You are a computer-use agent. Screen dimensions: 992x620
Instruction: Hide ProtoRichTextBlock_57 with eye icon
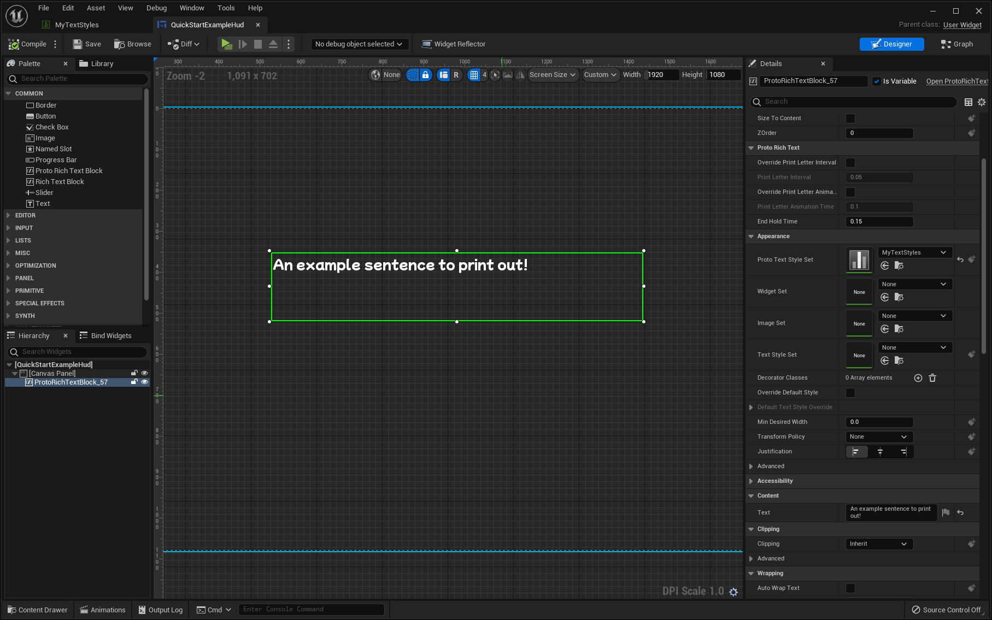[144, 382]
